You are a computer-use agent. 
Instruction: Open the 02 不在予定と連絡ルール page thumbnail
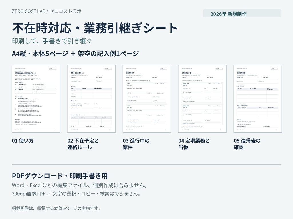tap(91, 99)
